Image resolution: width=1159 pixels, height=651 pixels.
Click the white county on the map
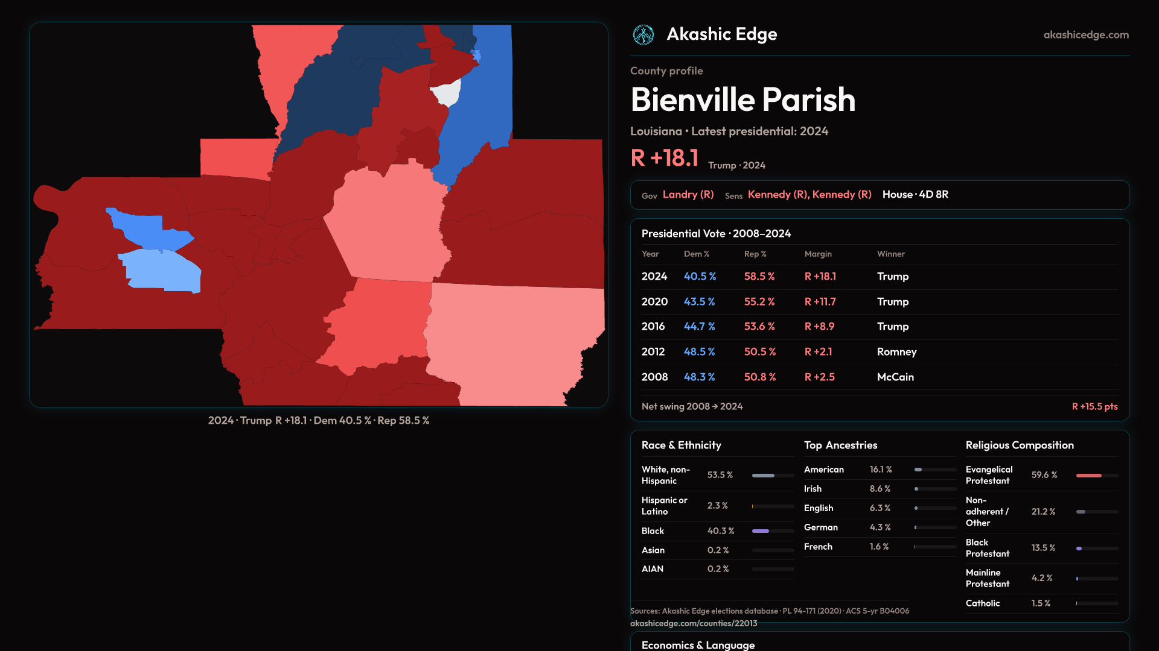448,93
